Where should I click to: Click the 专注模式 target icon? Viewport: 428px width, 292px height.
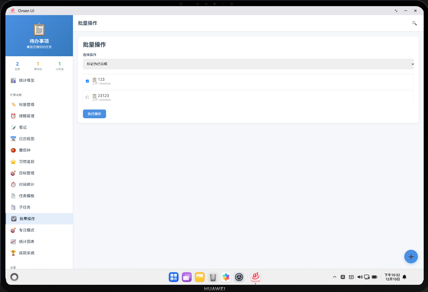[x=13, y=230]
